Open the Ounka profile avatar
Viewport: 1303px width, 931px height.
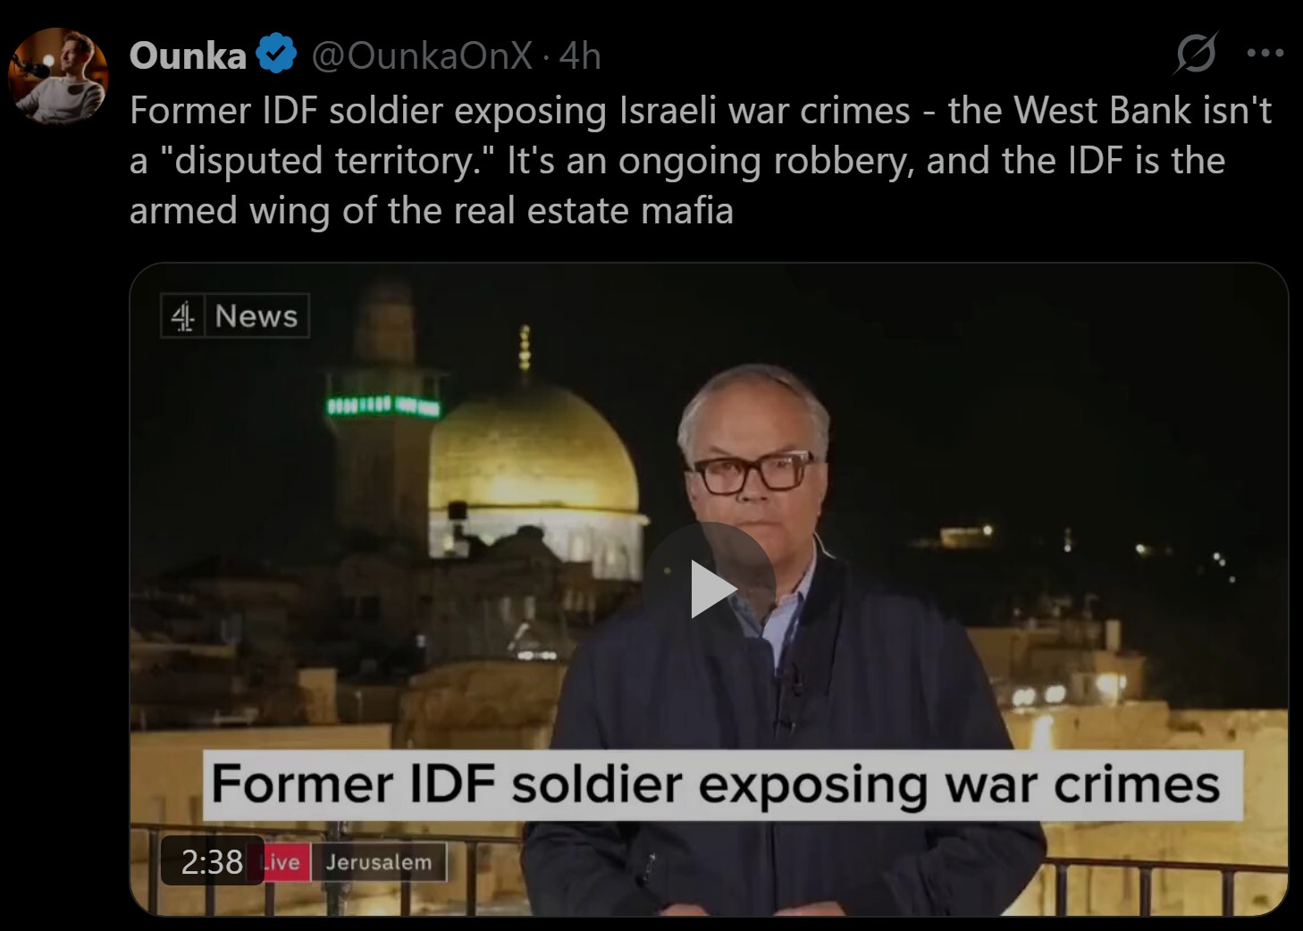click(59, 75)
